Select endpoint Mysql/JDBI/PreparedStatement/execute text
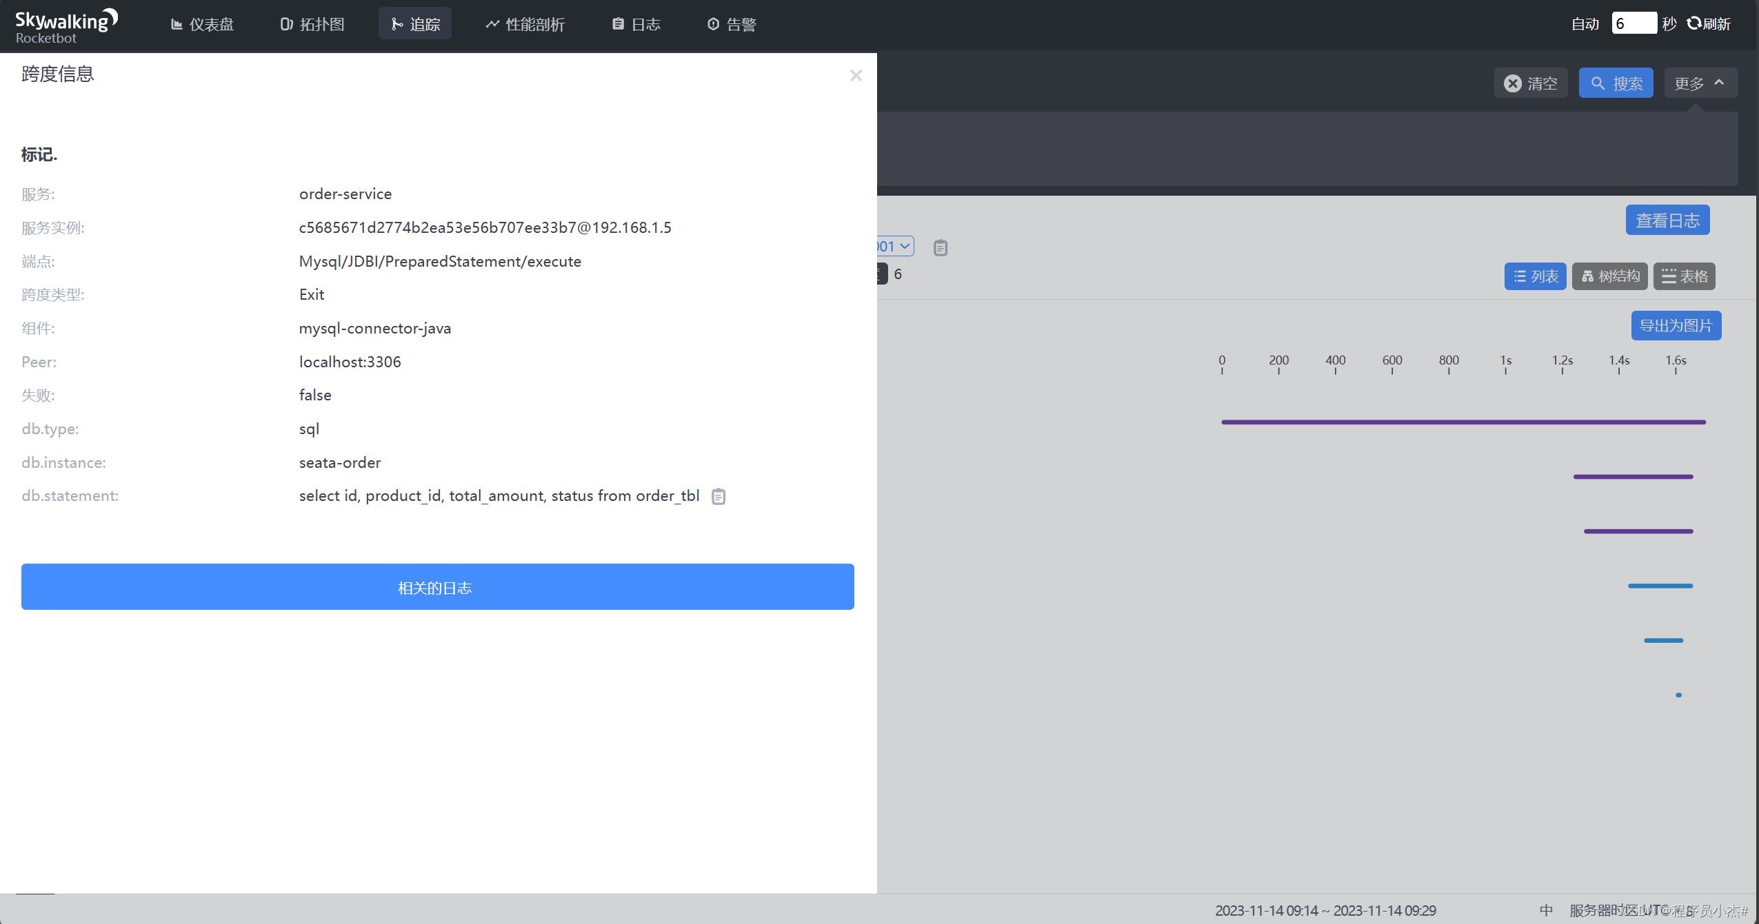Viewport: 1759px width, 924px height. 440,262
